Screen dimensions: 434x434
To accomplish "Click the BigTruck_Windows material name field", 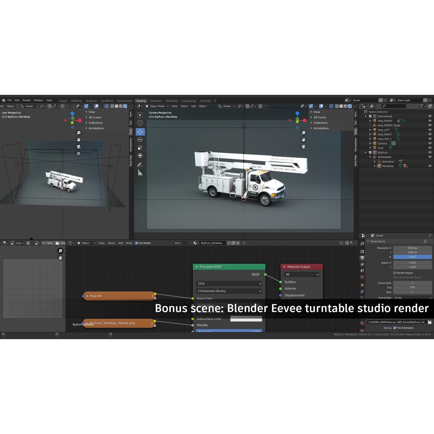I will 213,243.
